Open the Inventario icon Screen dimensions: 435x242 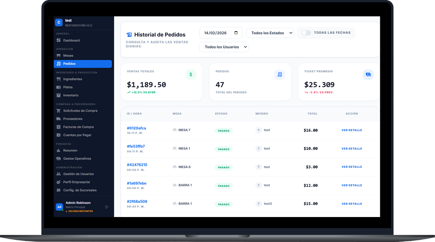(59, 95)
